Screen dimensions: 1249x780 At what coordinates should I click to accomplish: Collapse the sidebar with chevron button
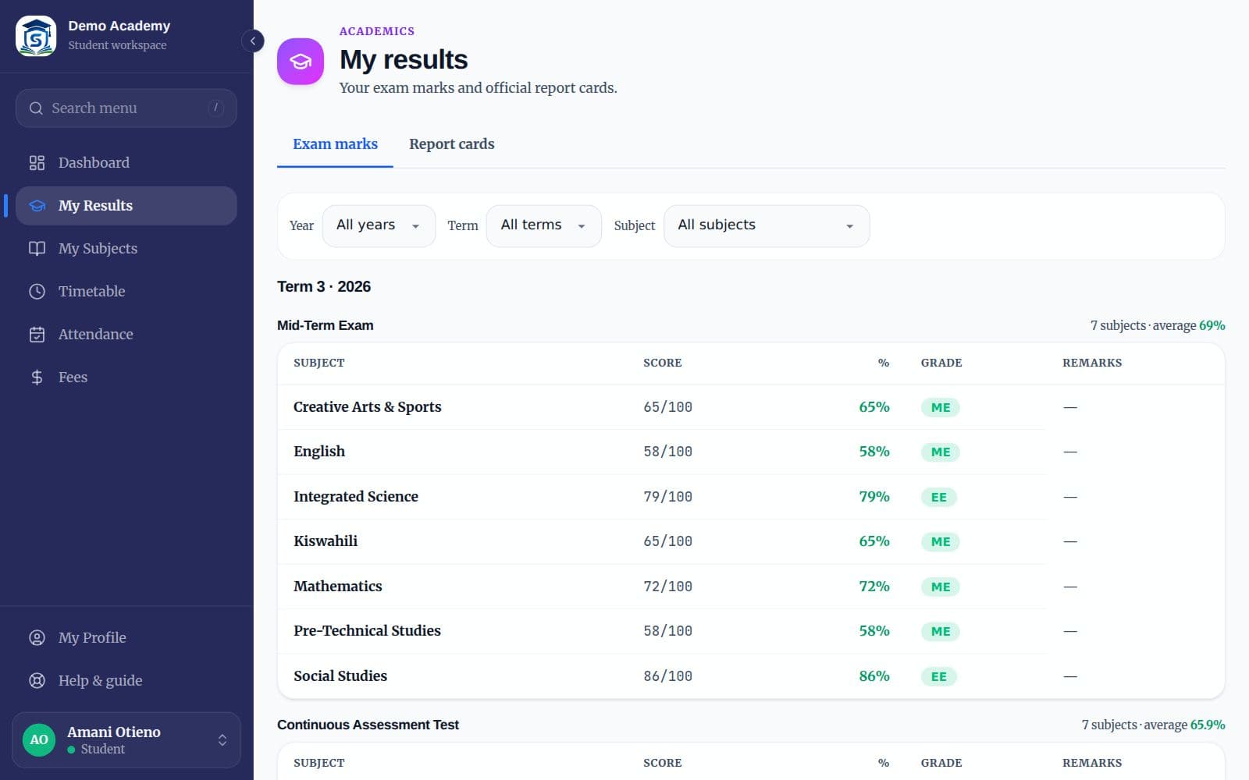253,41
